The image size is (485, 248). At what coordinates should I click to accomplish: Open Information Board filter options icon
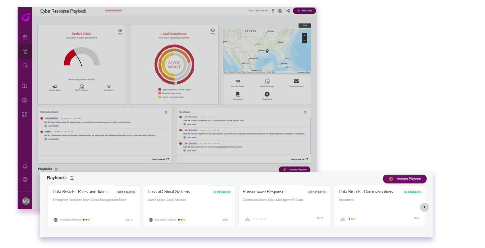166,112
